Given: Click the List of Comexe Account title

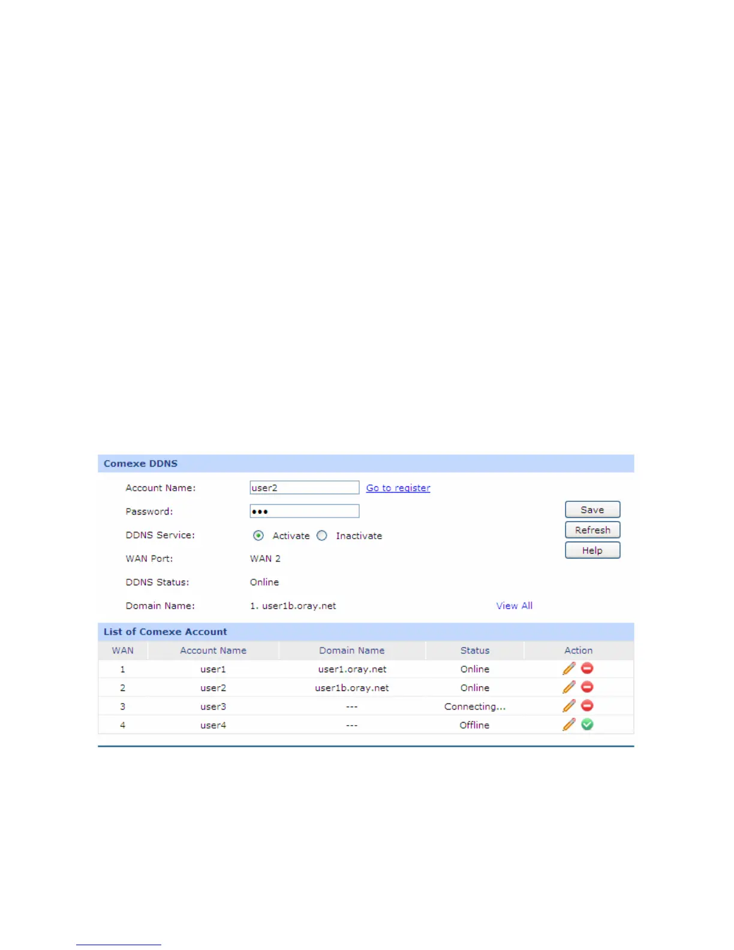Looking at the screenshot, I should click(165, 632).
